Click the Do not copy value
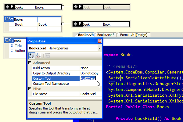 click(91, 73)
